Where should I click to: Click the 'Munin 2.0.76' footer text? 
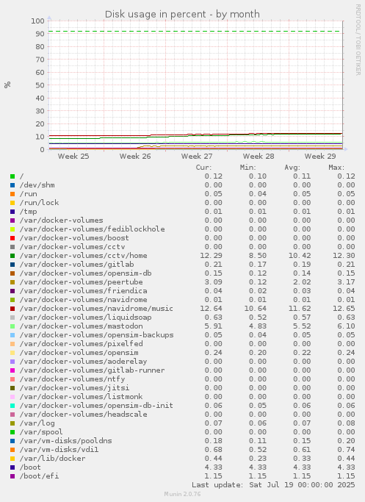(182, 495)
